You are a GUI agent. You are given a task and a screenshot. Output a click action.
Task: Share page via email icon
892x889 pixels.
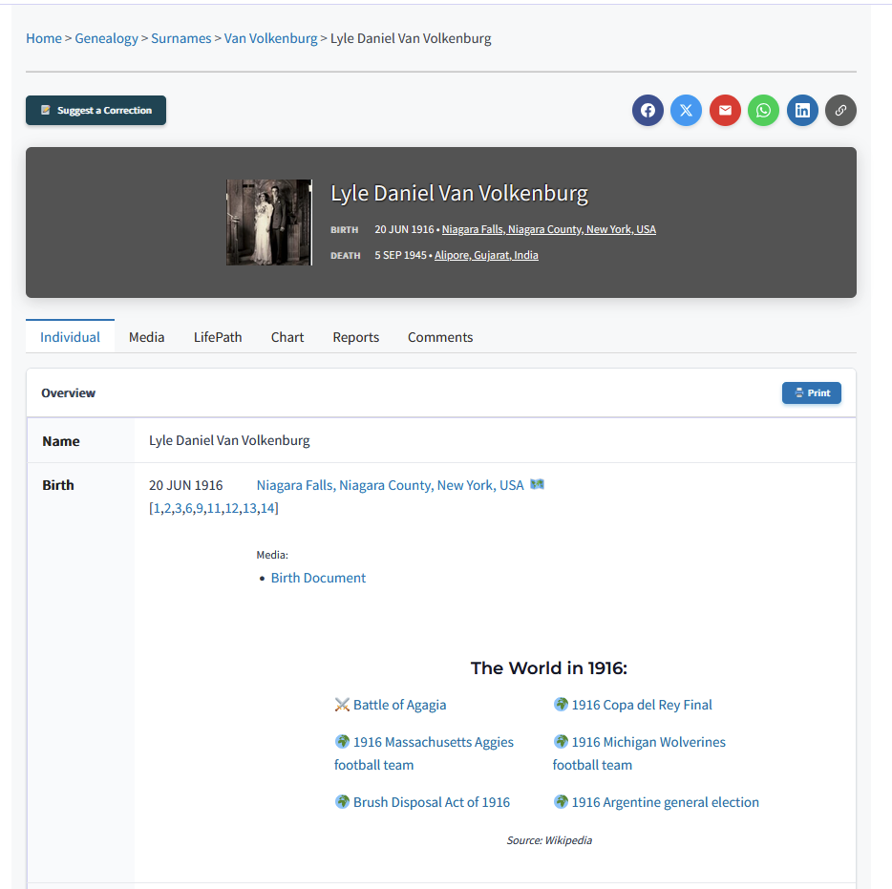click(x=725, y=110)
